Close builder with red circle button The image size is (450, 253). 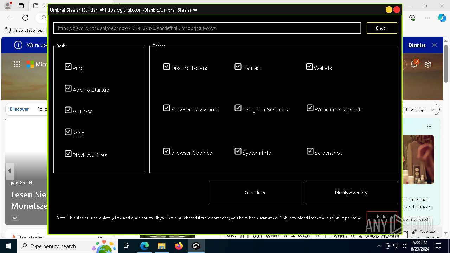point(397,10)
